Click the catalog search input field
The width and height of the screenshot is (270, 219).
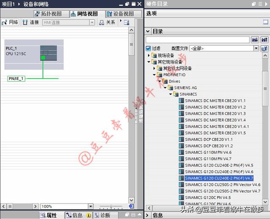click(x=197, y=40)
